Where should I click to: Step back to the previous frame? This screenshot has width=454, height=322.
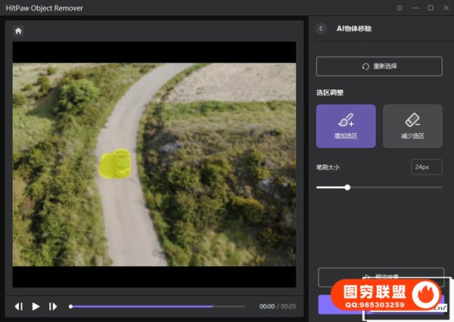point(18,306)
